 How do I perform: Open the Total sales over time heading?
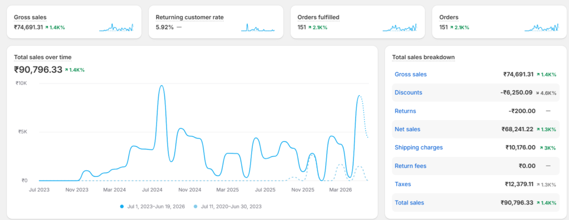coord(42,57)
